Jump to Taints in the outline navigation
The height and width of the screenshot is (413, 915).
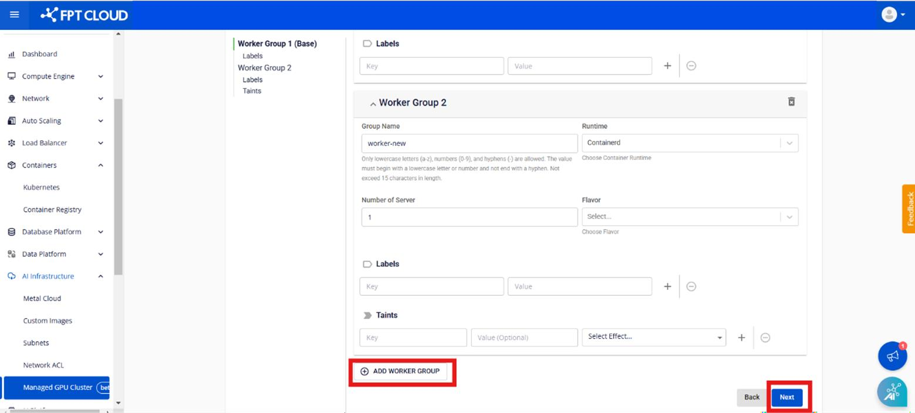coord(252,91)
